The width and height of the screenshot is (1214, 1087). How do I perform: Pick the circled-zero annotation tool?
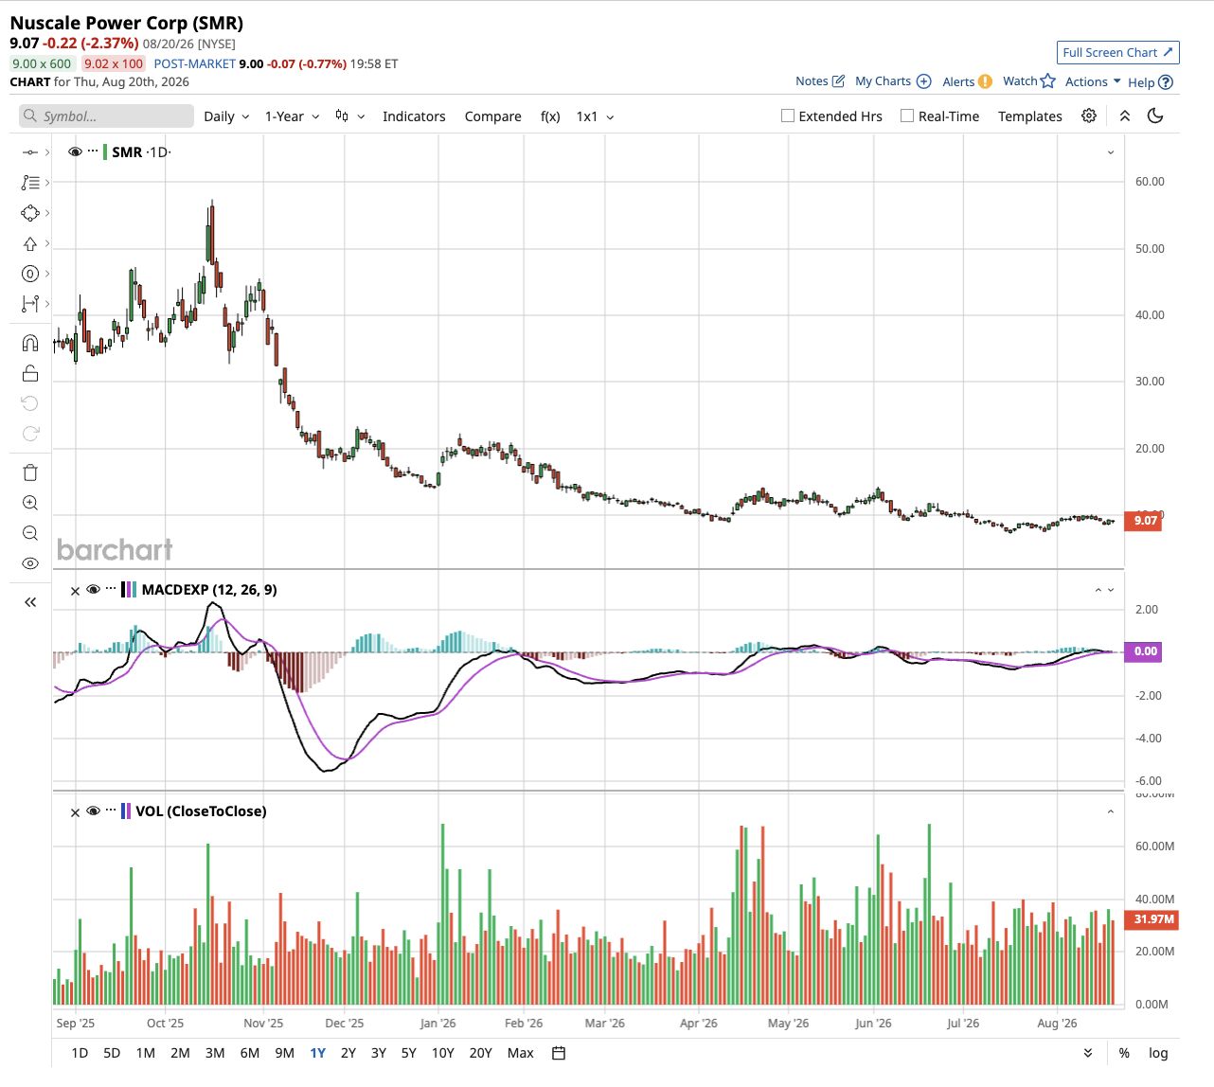[x=30, y=274]
